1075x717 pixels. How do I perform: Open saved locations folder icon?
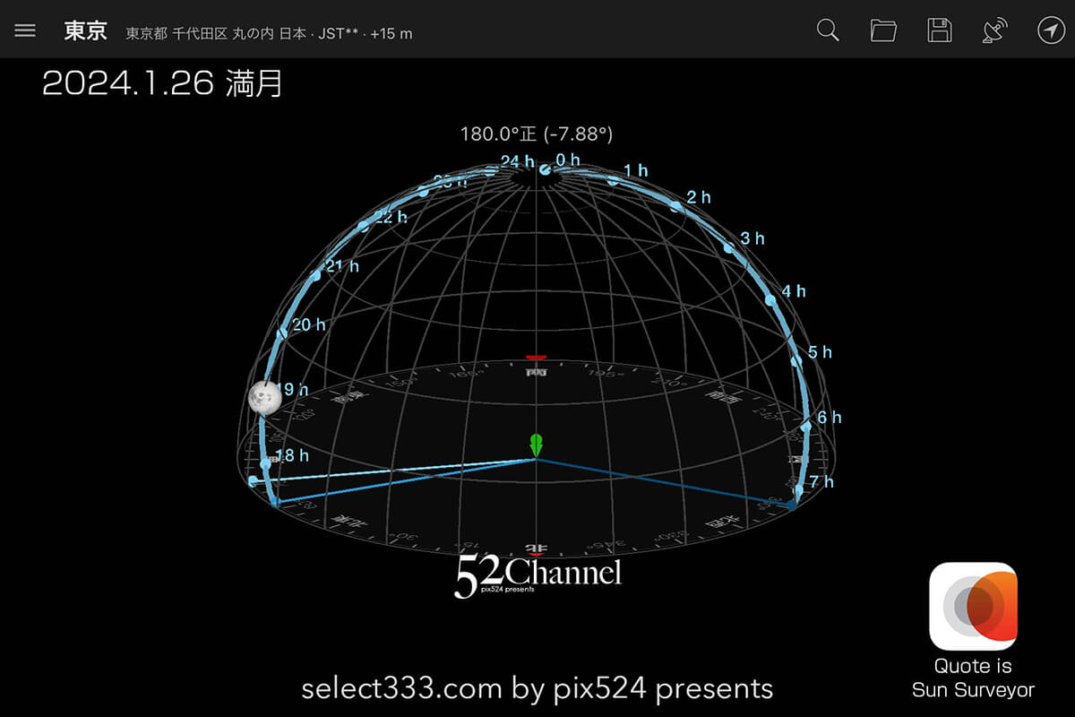883,30
